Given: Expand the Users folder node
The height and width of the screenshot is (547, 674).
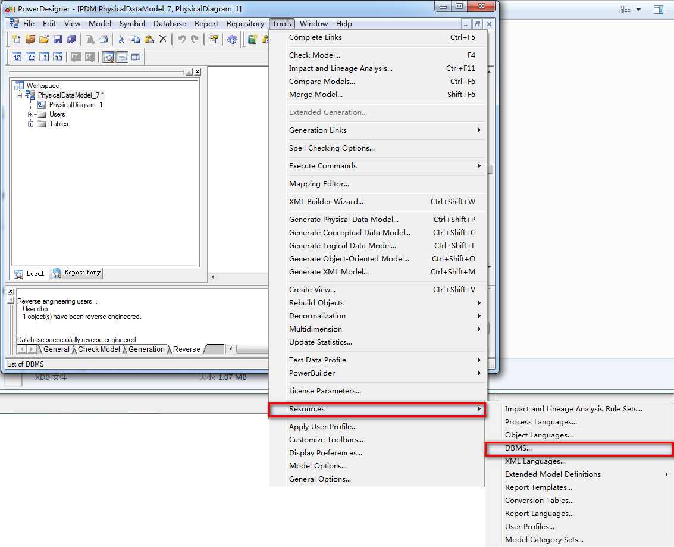Looking at the screenshot, I should (30, 114).
